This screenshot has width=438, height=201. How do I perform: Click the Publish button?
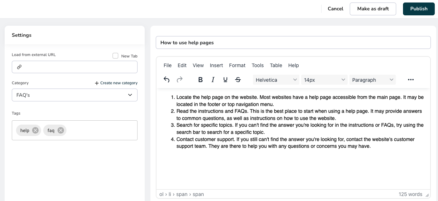(419, 9)
